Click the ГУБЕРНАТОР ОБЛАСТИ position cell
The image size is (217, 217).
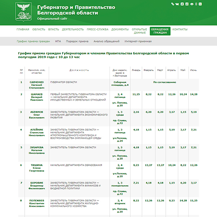[64, 82]
